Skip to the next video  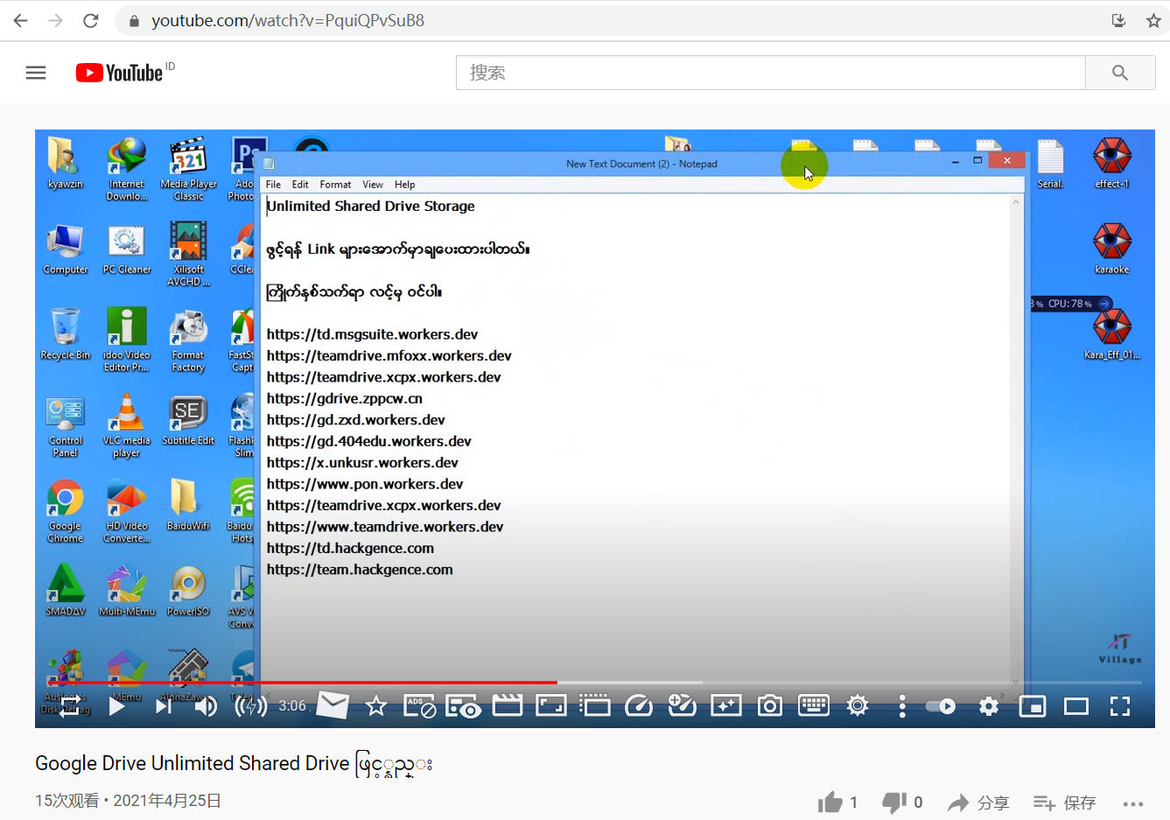click(163, 706)
